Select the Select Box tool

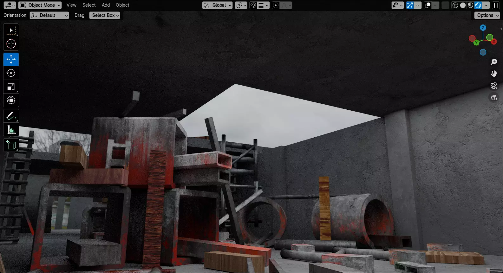(x=11, y=30)
